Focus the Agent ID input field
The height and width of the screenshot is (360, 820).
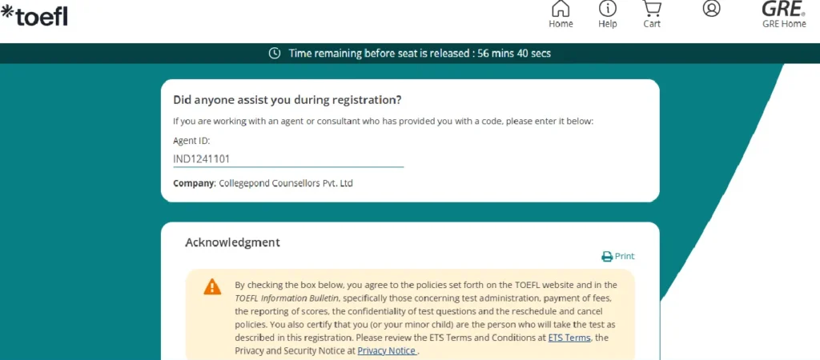tap(288, 159)
